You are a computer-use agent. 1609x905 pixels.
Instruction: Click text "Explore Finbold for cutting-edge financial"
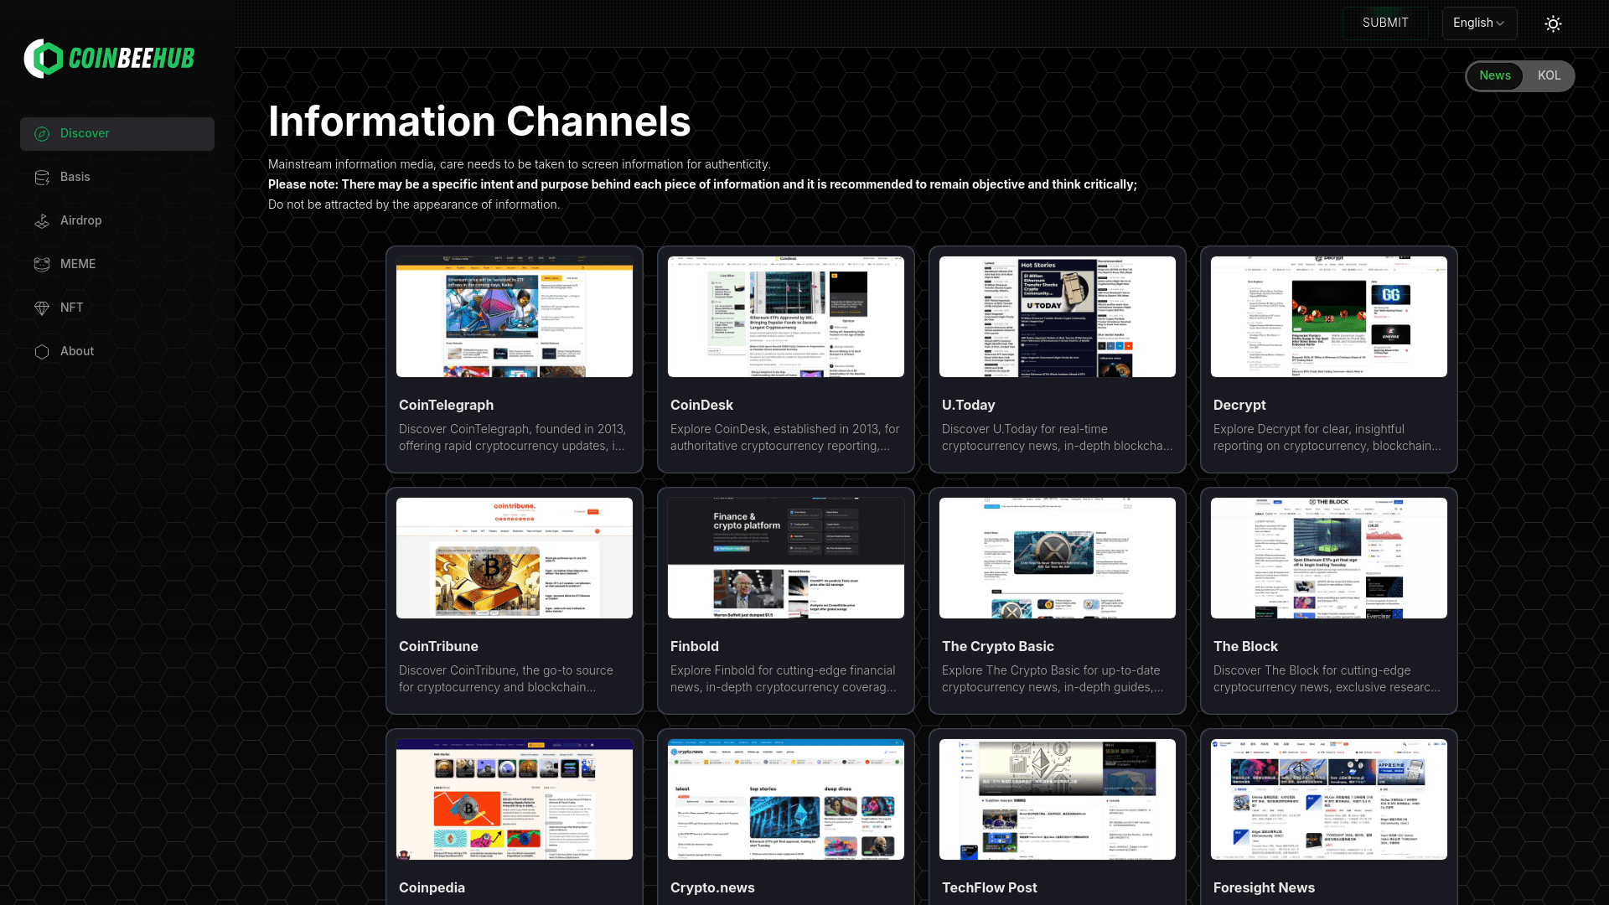[783, 670]
